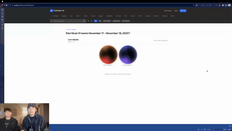Click the browser forward arrow icon
Viewport: 232px width, 131px height.
[x=206, y=5]
